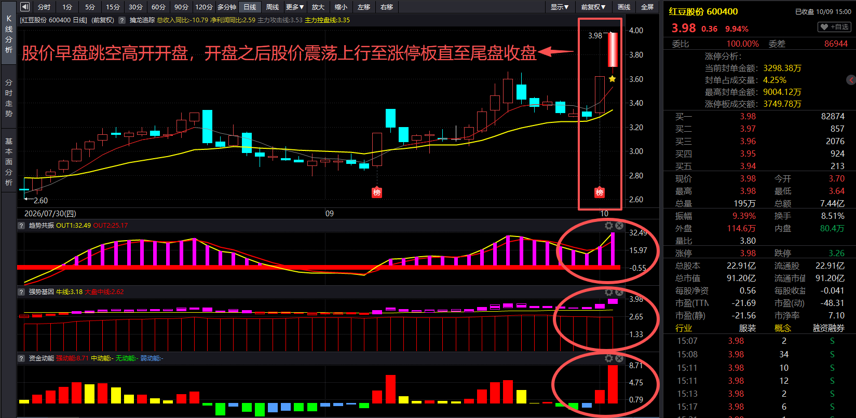Open the 更多 periods dropdown
The width and height of the screenshot is (856, 418).
coord(295,7)
